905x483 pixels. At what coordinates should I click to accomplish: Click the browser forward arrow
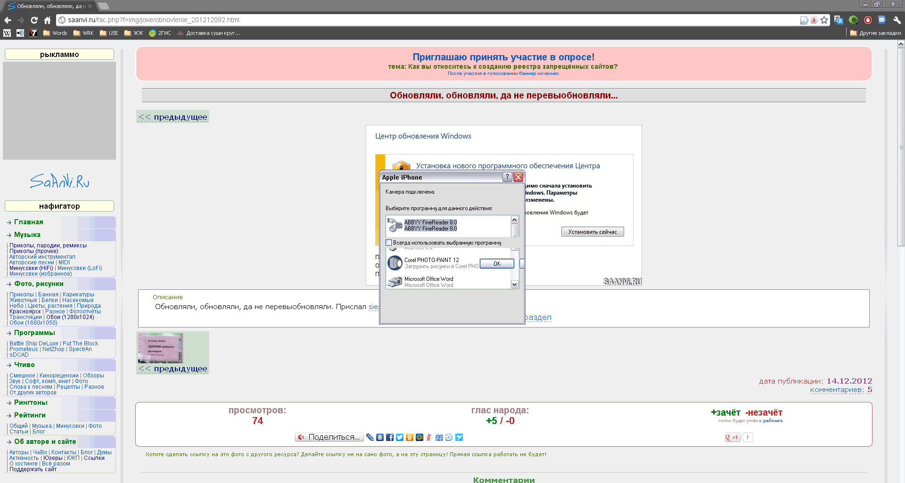coord(21,20)
